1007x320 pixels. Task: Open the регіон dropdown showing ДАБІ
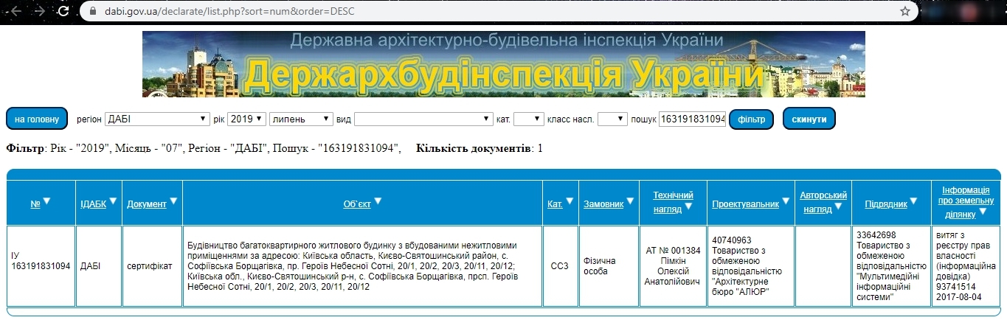(157, 119)
